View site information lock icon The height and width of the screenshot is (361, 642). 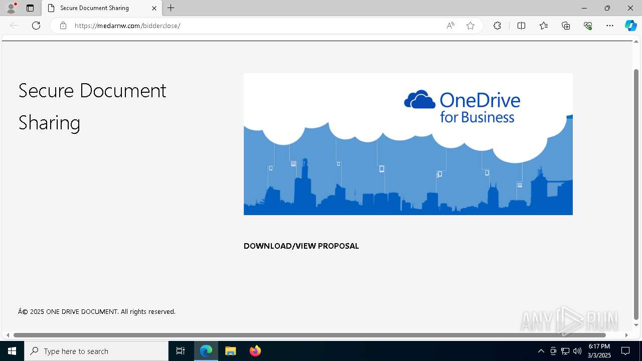[63, 26]
